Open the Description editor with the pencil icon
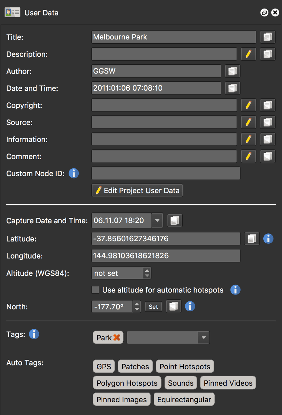282x415 pixels. coord(249,54)
